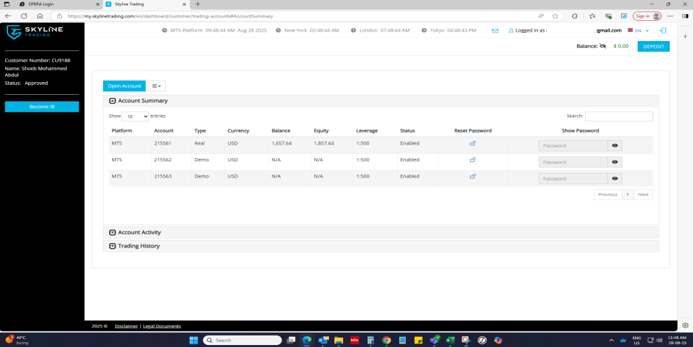This screenshot has height=347, width=693.
Task: Open the mail envelope icon in header
Action: (495, 30)
